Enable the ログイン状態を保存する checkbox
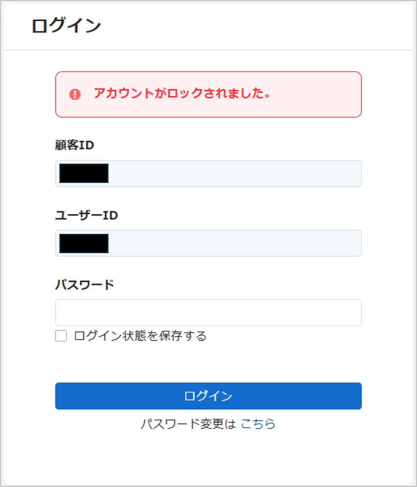 (x=61, y=336)
